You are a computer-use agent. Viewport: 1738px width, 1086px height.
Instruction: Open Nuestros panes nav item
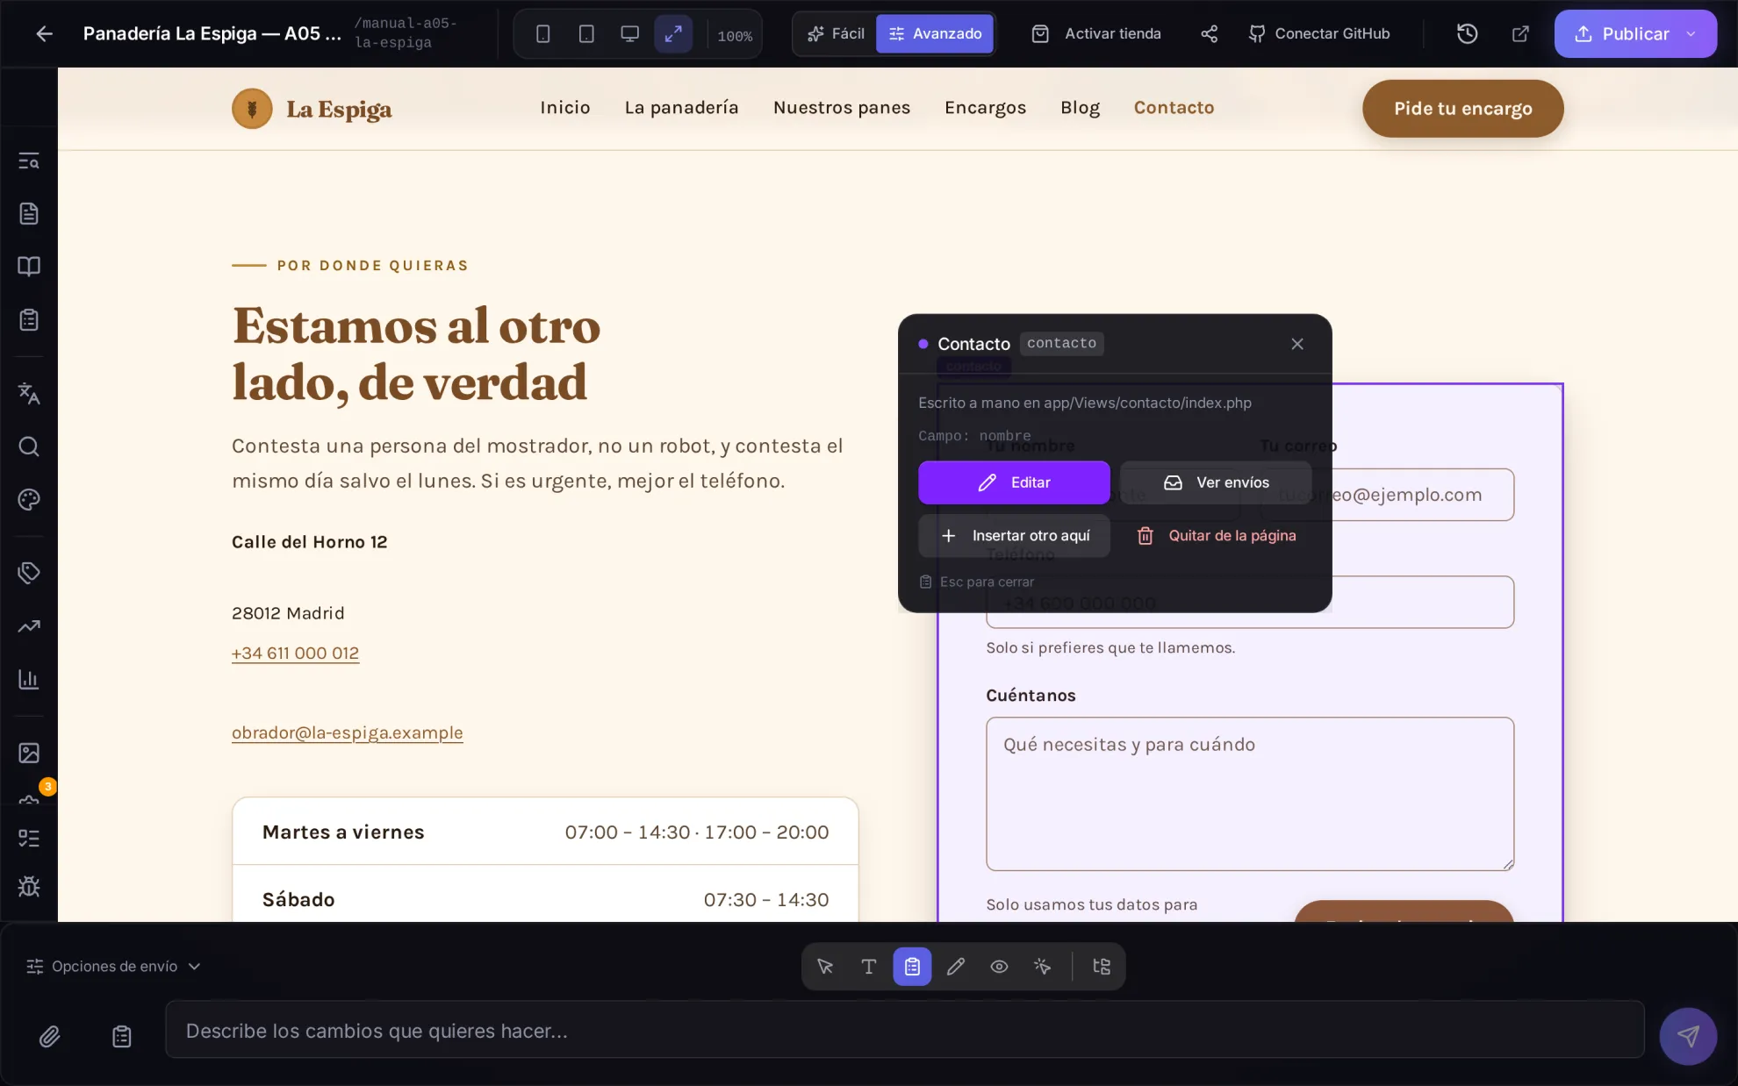coord(841,107)
